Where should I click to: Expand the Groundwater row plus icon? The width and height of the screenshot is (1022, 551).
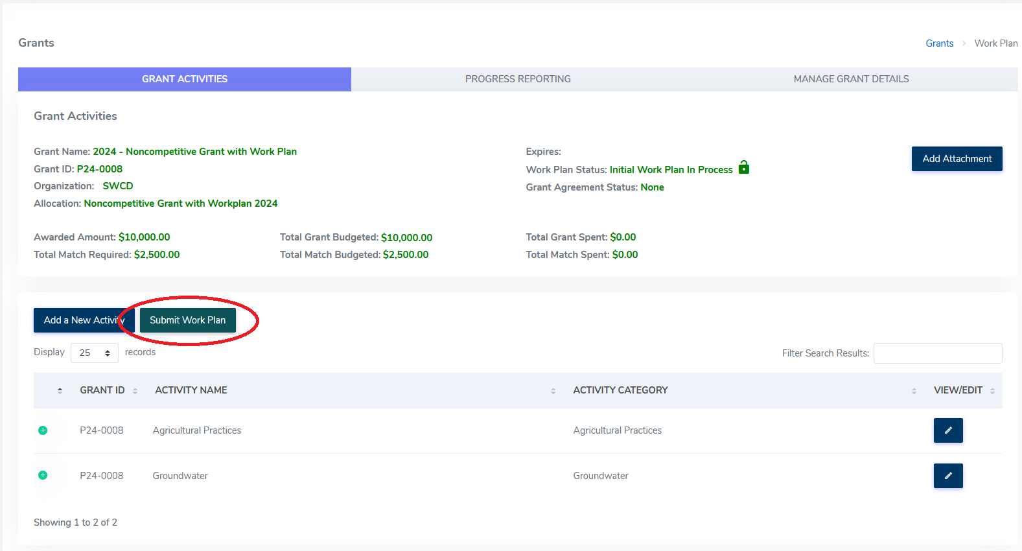43,475
